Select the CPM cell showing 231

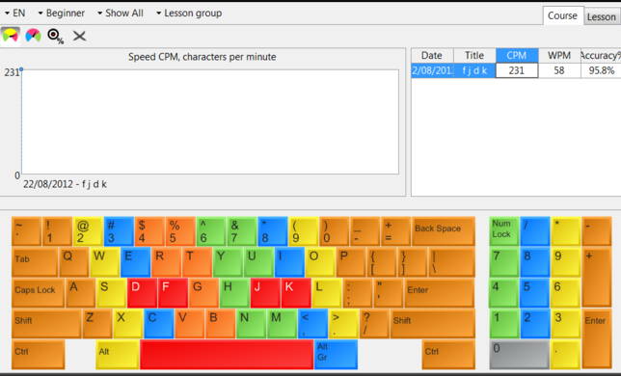[517, 70]
